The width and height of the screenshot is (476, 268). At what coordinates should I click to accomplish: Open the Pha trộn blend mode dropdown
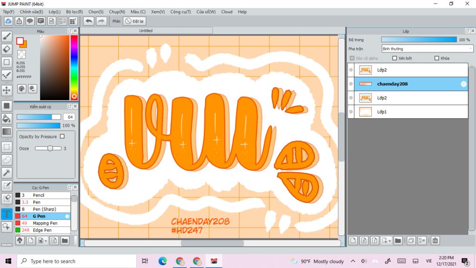(427, 48)
